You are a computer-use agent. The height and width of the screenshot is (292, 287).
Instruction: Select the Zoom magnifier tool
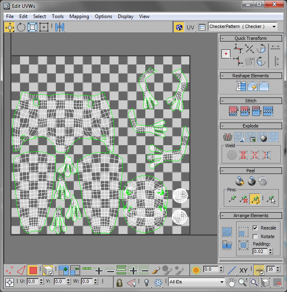[x=243, y=283]
